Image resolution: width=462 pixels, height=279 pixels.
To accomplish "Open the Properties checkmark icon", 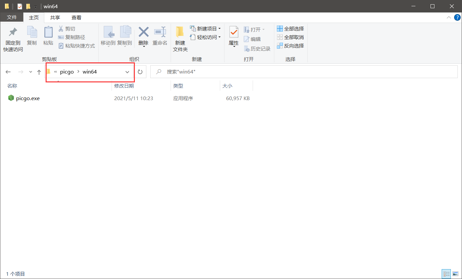I will point(234,32).
